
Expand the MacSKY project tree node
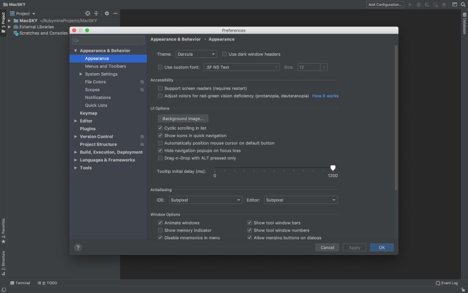click(9, 21)
